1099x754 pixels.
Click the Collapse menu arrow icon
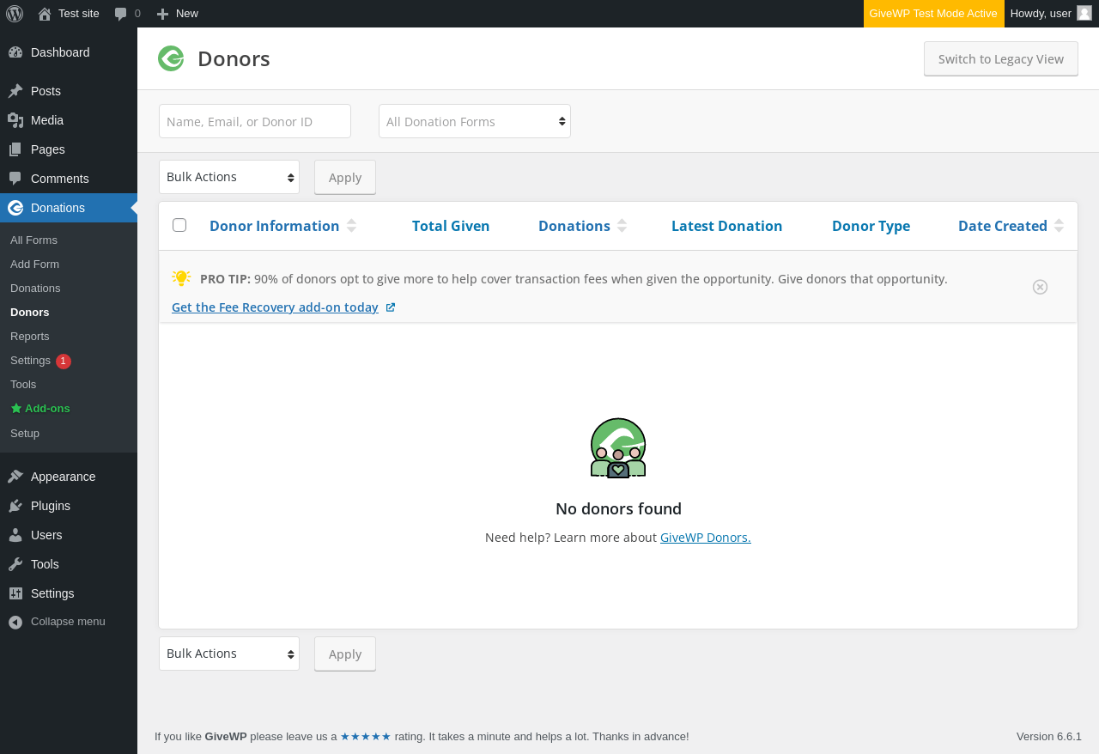[x=15, y=622]
